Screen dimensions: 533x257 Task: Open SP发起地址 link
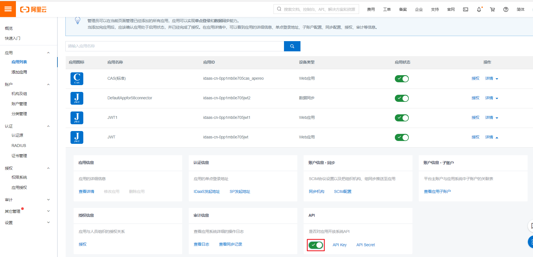[x=240, y=191]
